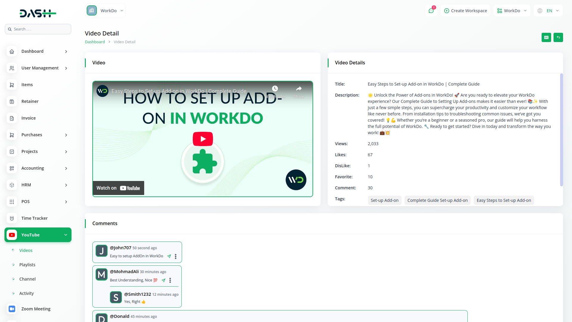Follow the Dashboard breadcrumb link
The width and height of the screenshot is (572, 322).
pyautogui.click(x=95, y=42)
